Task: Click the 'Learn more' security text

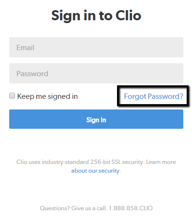Action: [x=161, y=162]
